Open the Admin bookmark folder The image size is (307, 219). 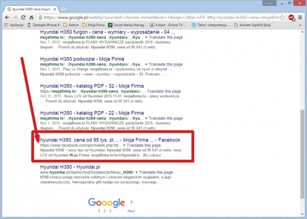[71, 25]
